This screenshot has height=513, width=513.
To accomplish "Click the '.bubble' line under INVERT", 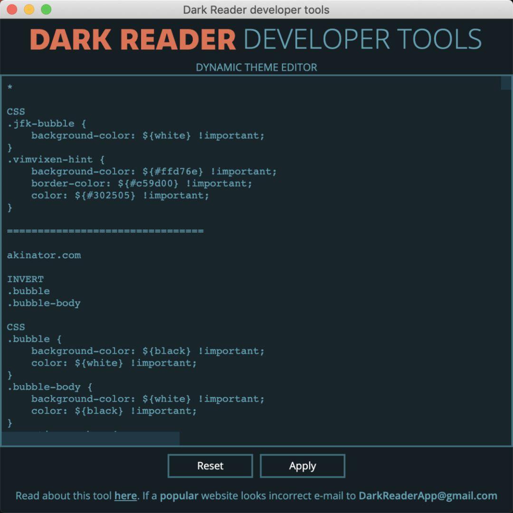I will pyautogui.click(x=28, y=291).
